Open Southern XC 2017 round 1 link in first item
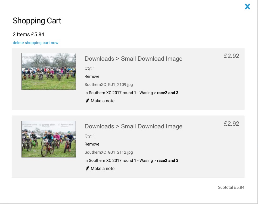 [x=121, y=93]
